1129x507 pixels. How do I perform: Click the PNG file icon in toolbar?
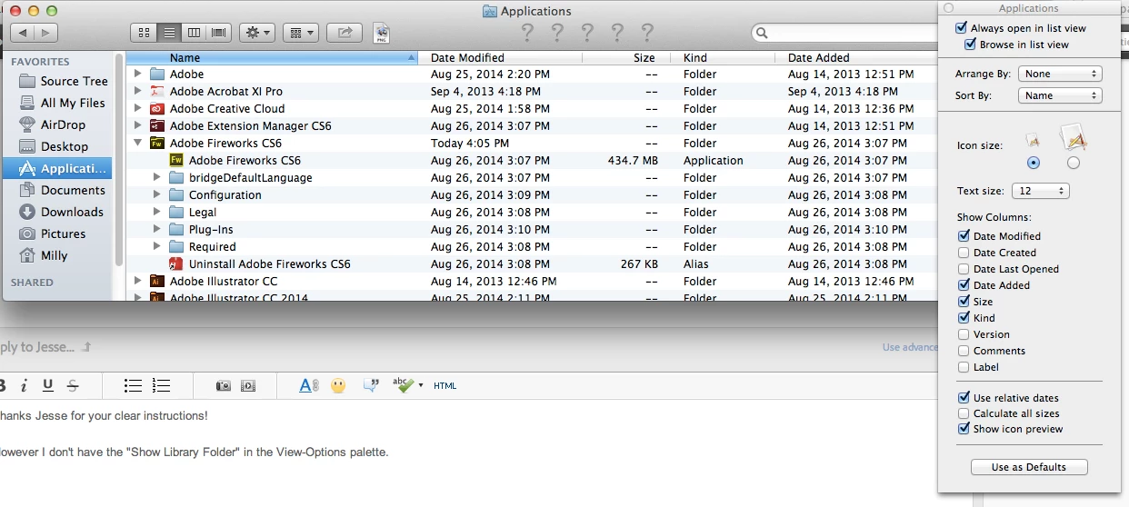(x=382, y=33)
